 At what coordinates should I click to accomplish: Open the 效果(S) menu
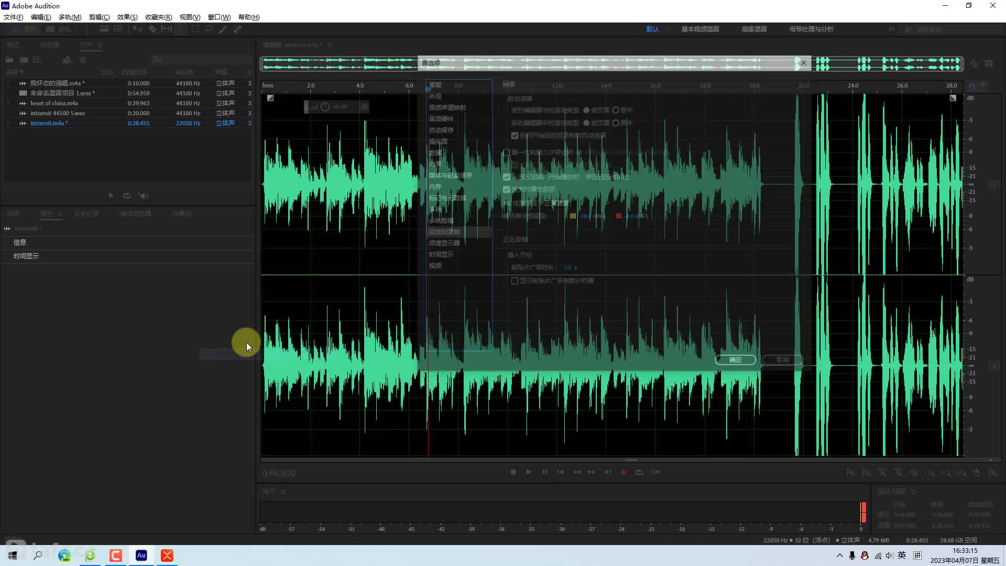[x=127, y=17]
